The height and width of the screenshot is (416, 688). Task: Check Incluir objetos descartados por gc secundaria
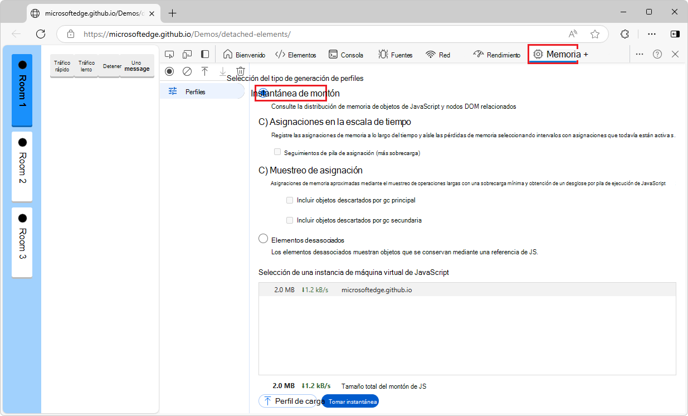[290, 220]
